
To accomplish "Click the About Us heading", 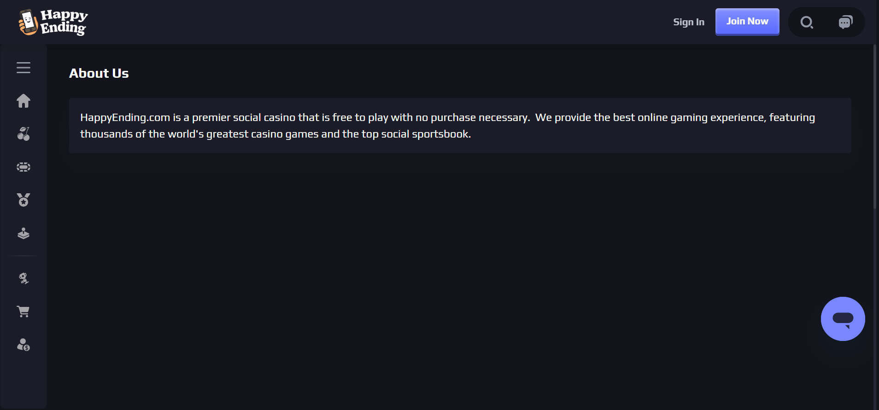I will pyautogui.click(x=99, y=73).
